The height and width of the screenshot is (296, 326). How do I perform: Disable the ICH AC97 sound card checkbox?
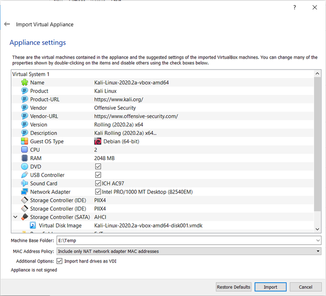click(98, 183)
